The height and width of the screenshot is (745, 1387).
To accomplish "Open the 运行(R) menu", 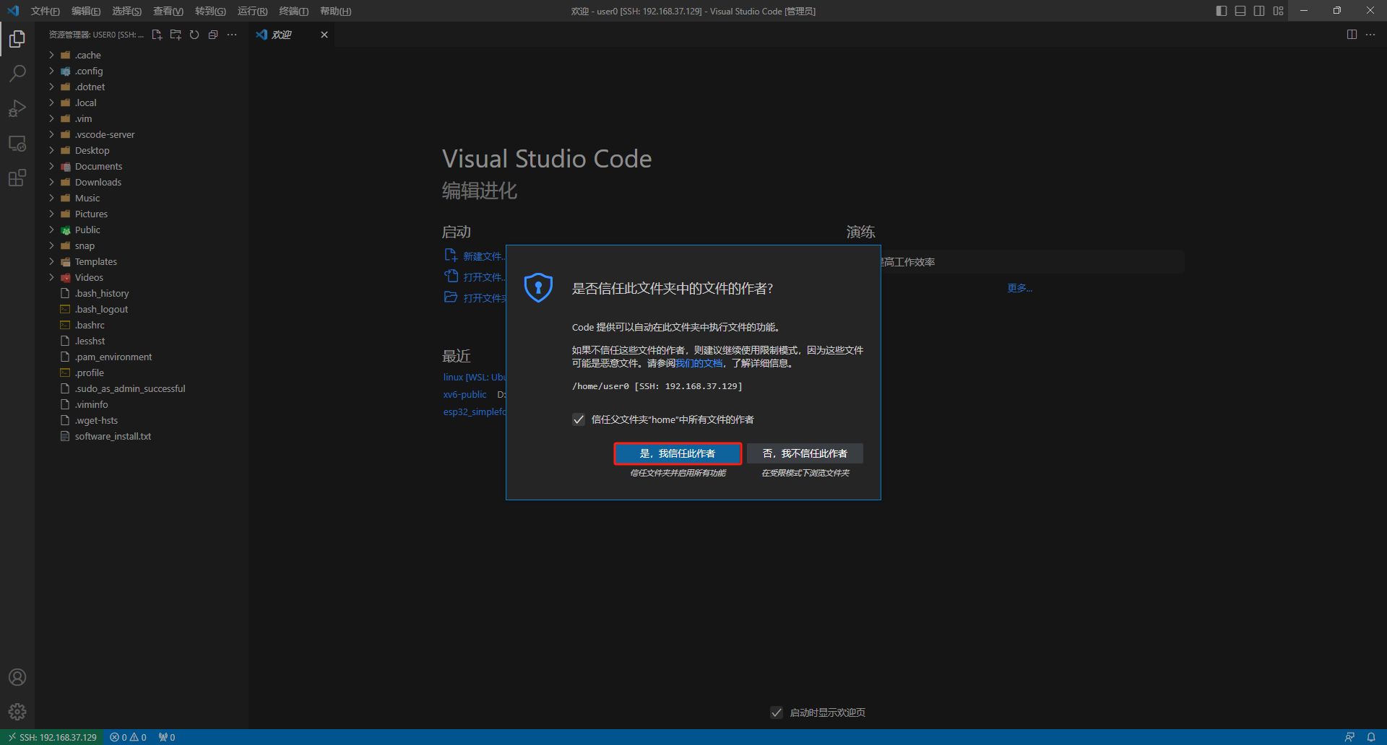I will [252, 11].
